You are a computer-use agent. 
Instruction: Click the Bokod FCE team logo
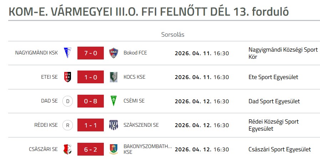[113, 53]
